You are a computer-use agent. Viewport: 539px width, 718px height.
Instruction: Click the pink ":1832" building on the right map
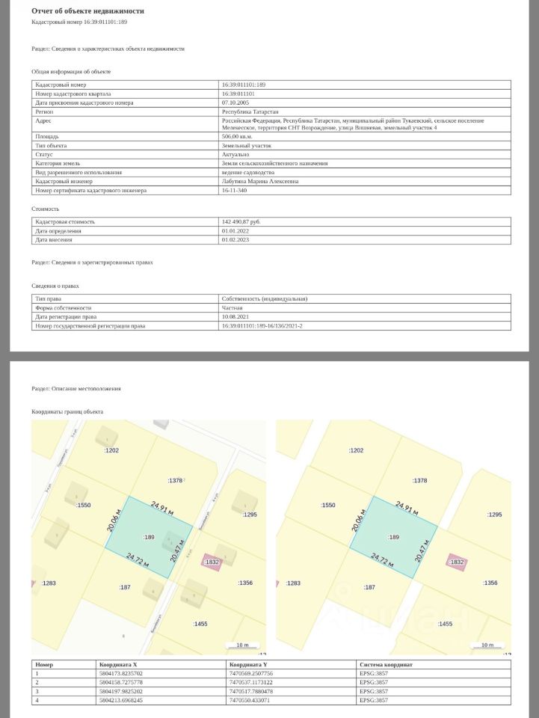tap(457, 562)
